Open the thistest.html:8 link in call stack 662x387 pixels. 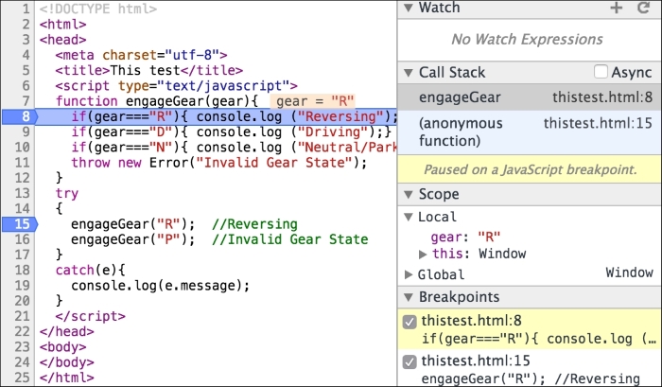pyautogui.click(x=602, y=97)
